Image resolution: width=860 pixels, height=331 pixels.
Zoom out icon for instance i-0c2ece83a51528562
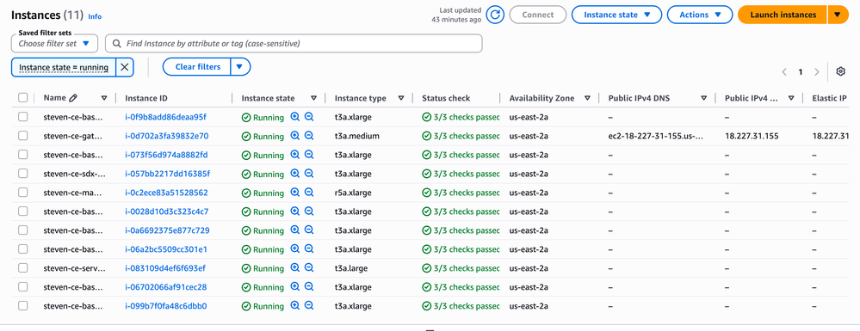pos(309,193)
